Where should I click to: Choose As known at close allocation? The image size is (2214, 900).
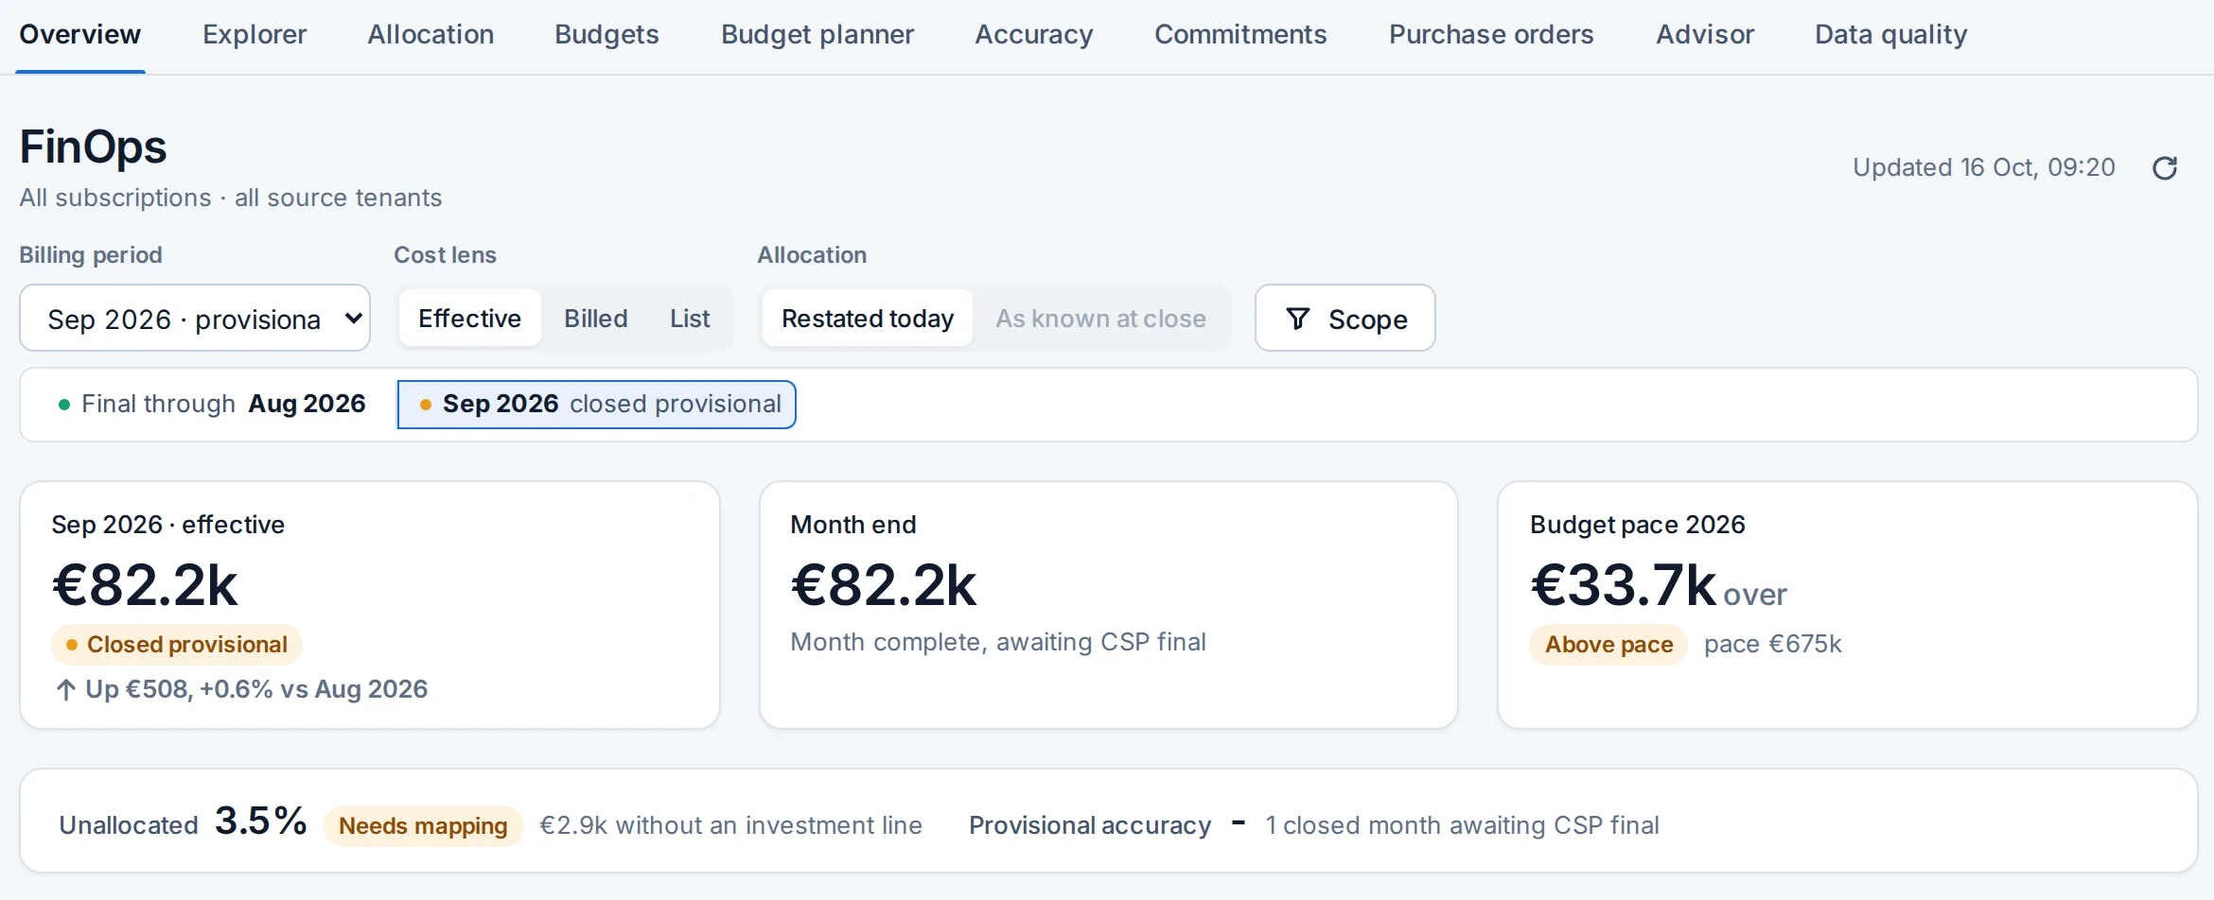tap(1100, 319)
